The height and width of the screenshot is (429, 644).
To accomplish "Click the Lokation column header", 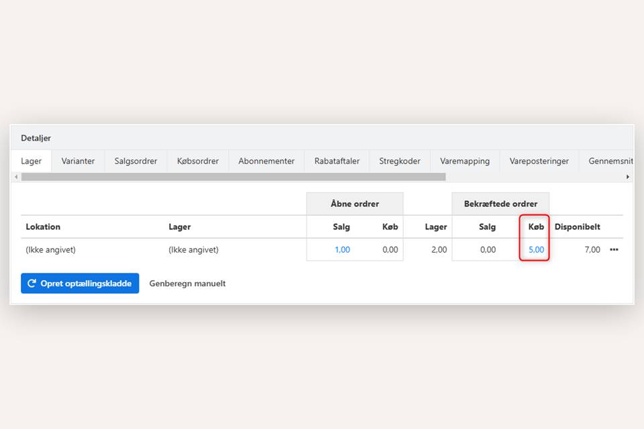I will tap(43, 227).
